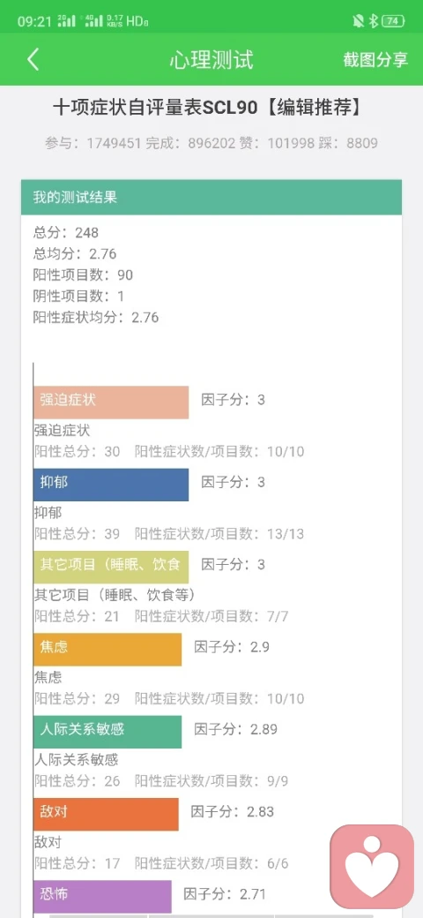This screenshot has width=423, height=918.
Task: Tap the 2G signal strength icon
Action: 67,22
